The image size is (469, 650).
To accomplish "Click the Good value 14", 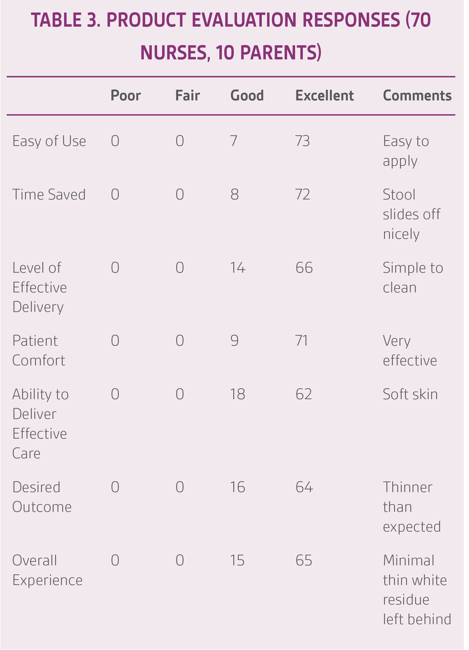I will [x=238, y=268].
